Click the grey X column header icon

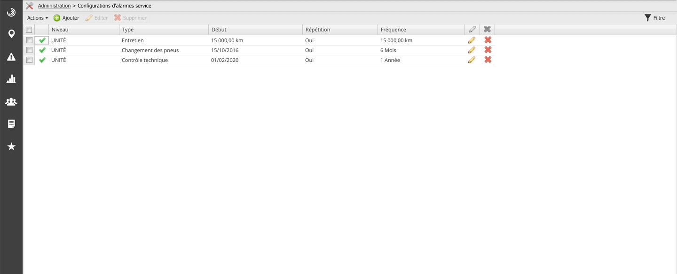488,30
